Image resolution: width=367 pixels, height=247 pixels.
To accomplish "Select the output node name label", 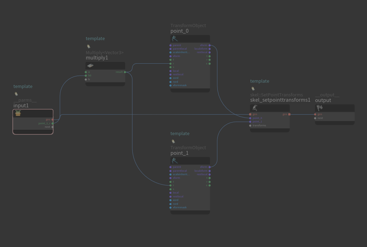I will 323,100.
